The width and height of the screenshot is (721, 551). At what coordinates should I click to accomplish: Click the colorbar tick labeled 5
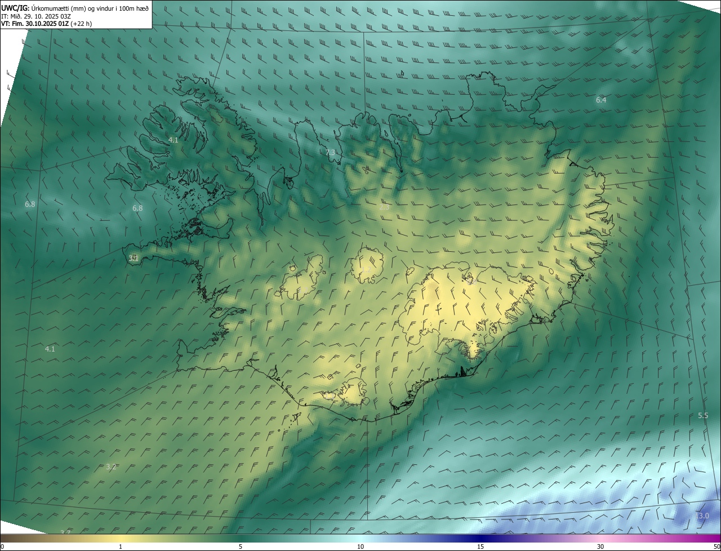[x=241, y=546]
